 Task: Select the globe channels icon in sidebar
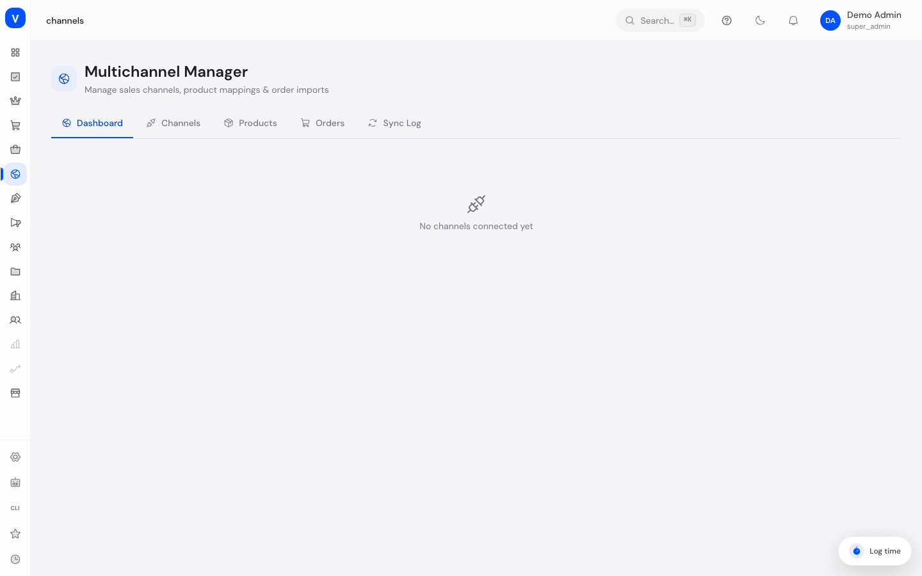coord(15,174)
